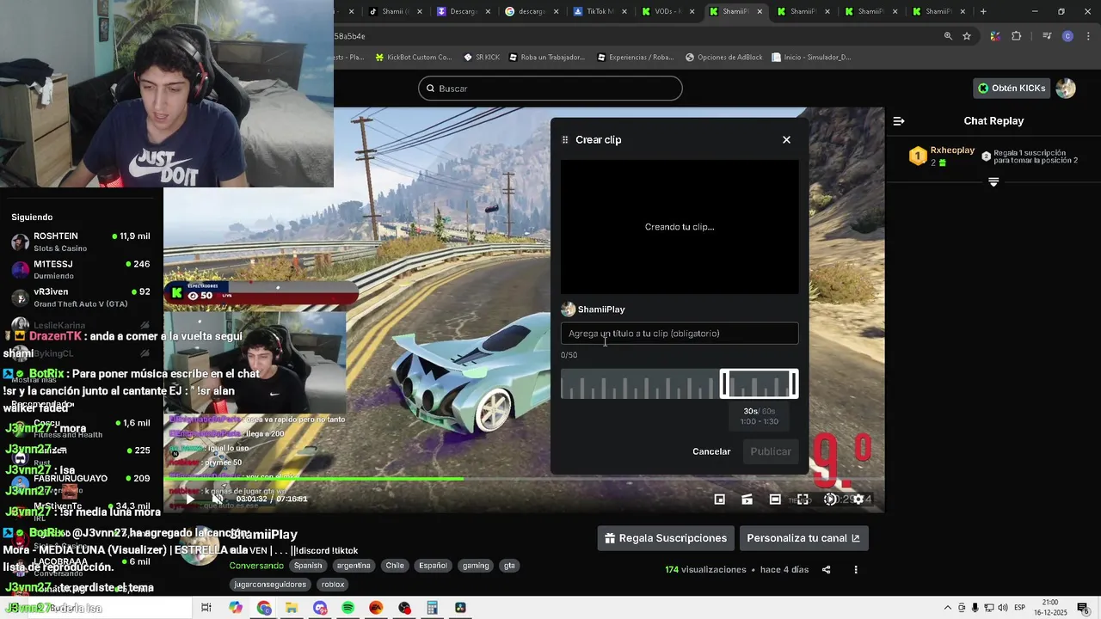
Task: Close the Crear clip dialog
Action: [x=786, y=139]
